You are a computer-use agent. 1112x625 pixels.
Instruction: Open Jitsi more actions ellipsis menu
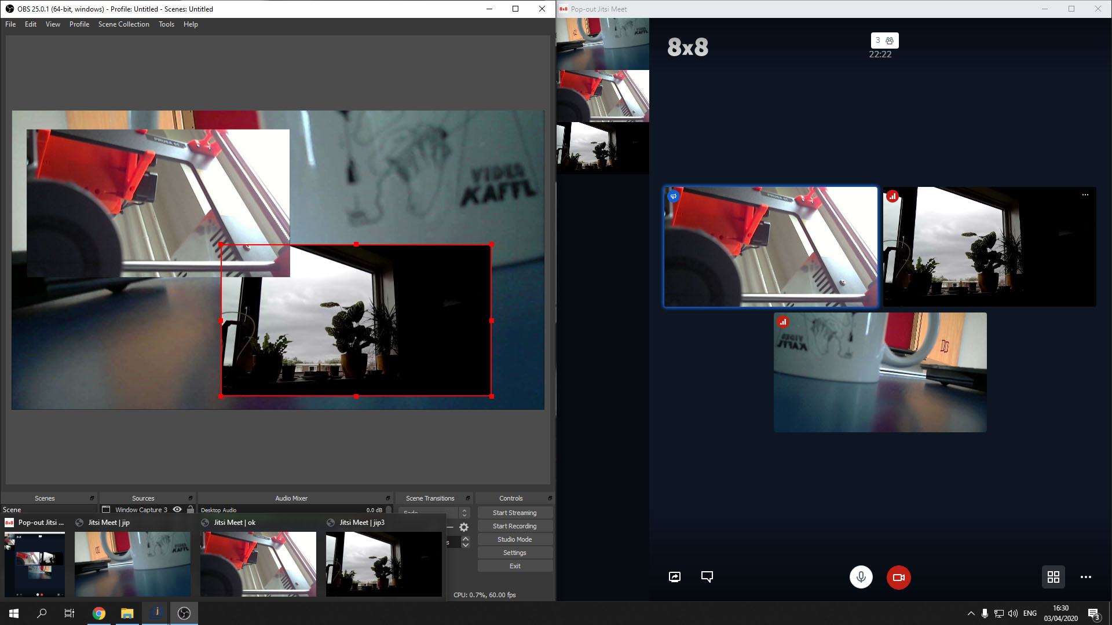(x=1085, y=577)
